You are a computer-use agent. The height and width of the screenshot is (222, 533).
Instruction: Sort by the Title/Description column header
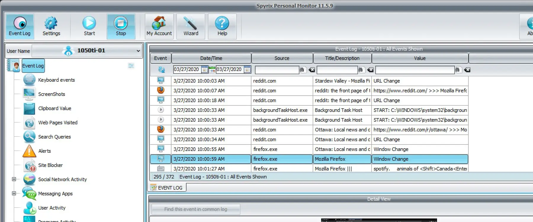tap(342, 58)
